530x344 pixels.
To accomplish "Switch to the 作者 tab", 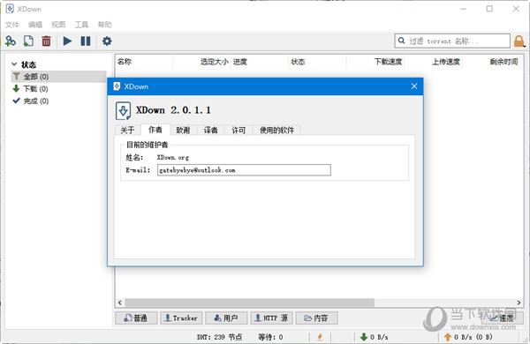I will 155,130.
